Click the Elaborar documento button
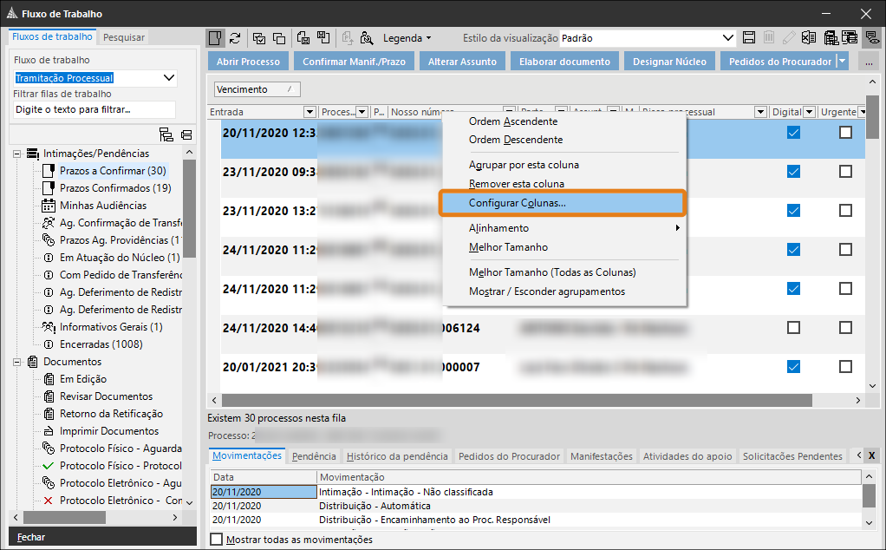This screenshot has width=886, height=550. coord(564,62)
